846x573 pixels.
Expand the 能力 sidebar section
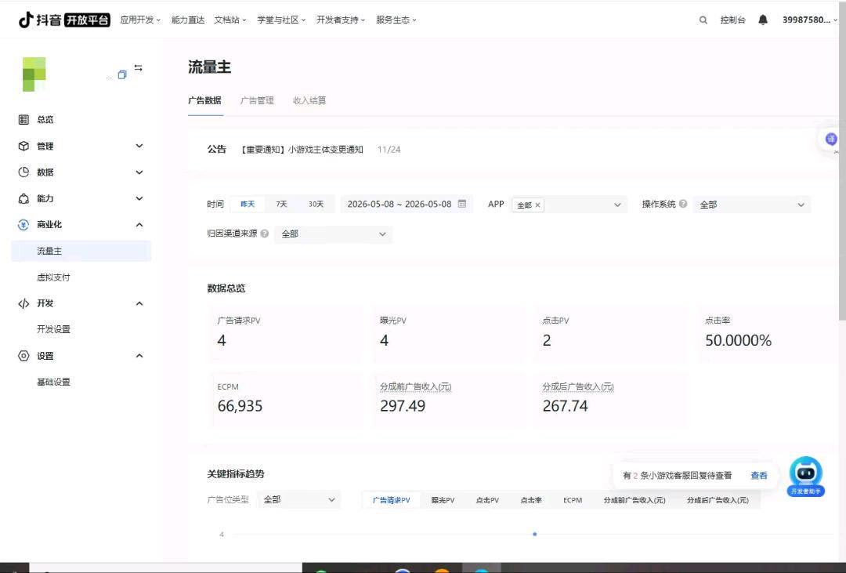pos(139,199)
